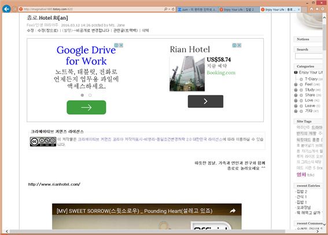The height and width of the screenshot is (235, 328).
Task: Open the browser Home icon
Action: [311, 9]
